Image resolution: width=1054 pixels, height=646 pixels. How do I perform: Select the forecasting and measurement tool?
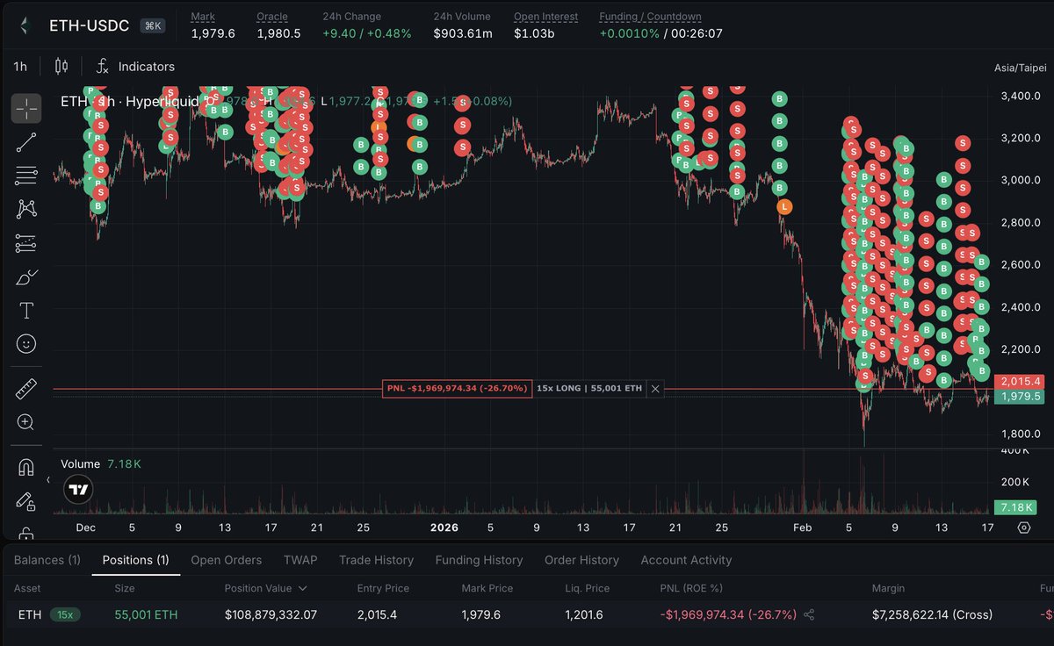26,243
